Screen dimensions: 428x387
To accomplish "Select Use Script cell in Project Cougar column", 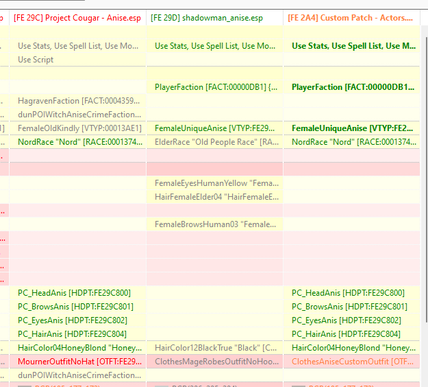I will pyautogui.click(x=77, y=60).
